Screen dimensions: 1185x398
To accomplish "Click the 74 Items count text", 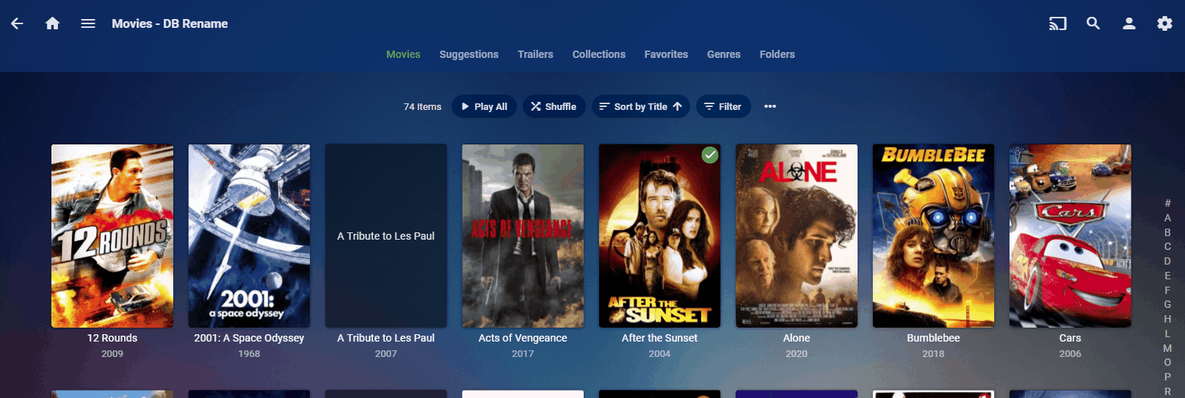I will 422,106.
